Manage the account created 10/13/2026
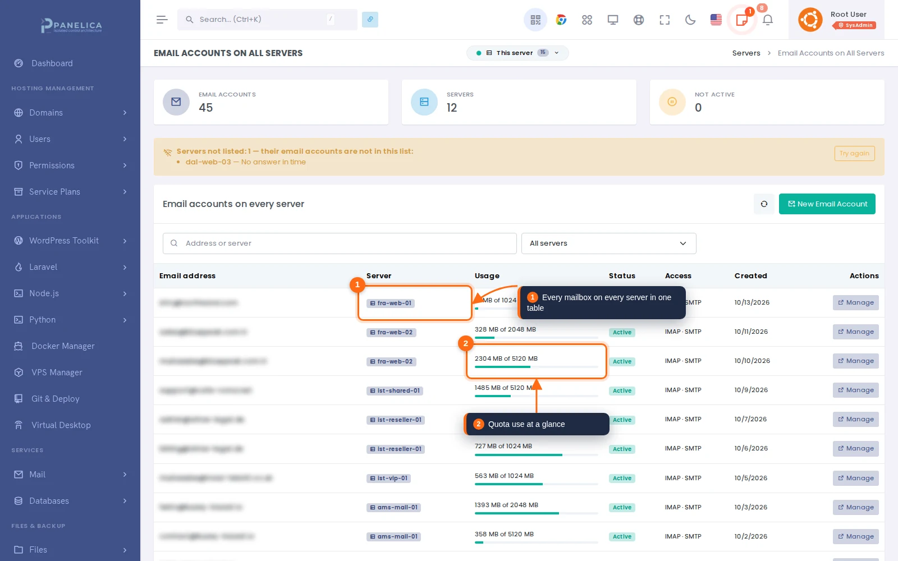The image size is (898, 561). (x=855, y=303)
